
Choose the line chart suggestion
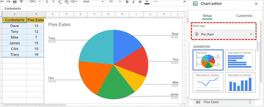208,82
